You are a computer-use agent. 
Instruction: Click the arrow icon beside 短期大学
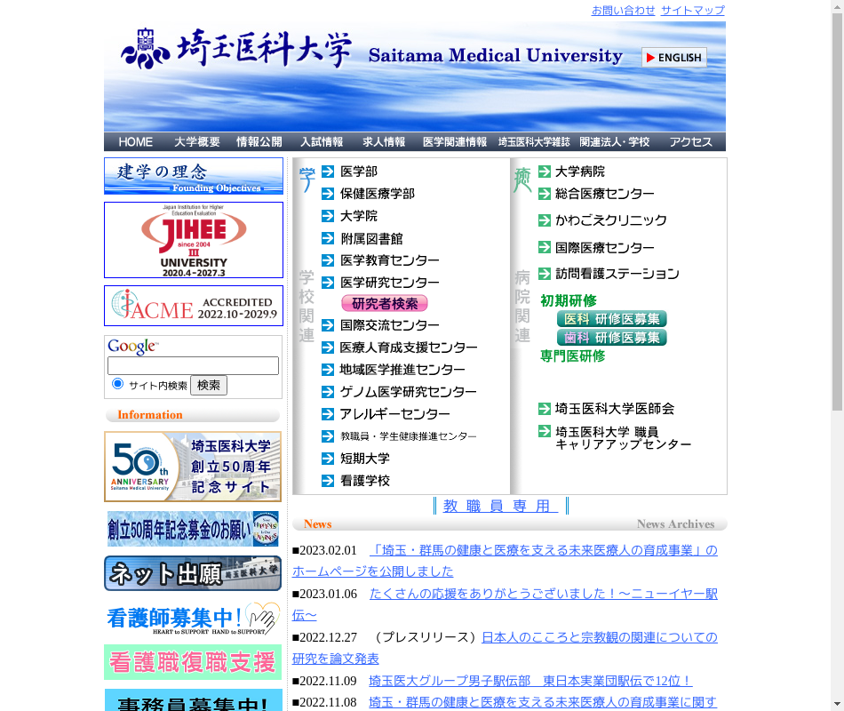[x=328, y=459]
